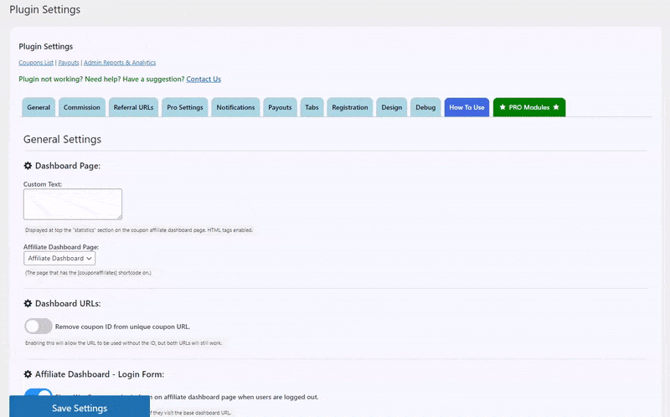This screenshot has height=417, width=670.
Task: Click gear icon beside Affiliate Dashboard Login Form
Action: [28, 374]
